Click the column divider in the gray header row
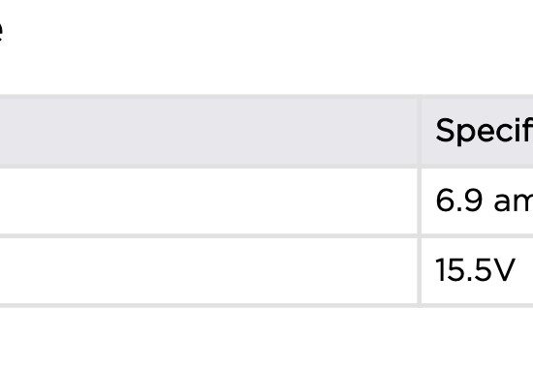 click(420, 132)
